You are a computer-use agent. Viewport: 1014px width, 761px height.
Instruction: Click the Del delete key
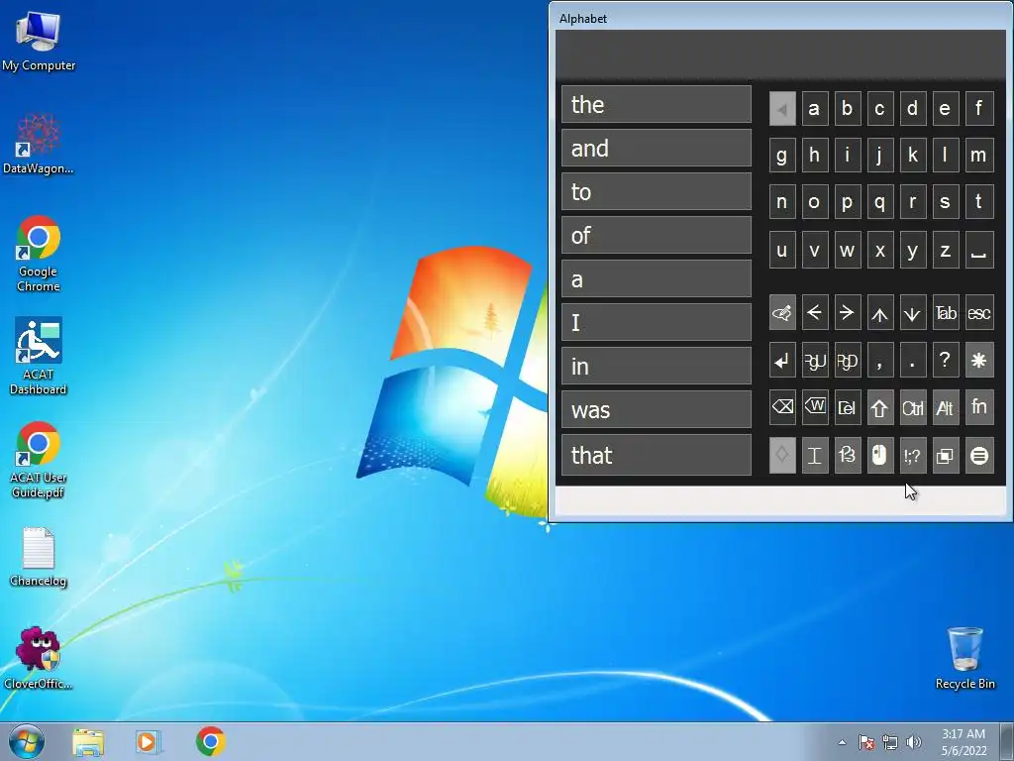pos(848,407)
